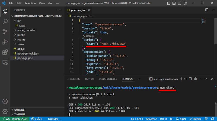Expand the routes folder
The height and width of the screenshot is (121, 217).
coord(37,39)
